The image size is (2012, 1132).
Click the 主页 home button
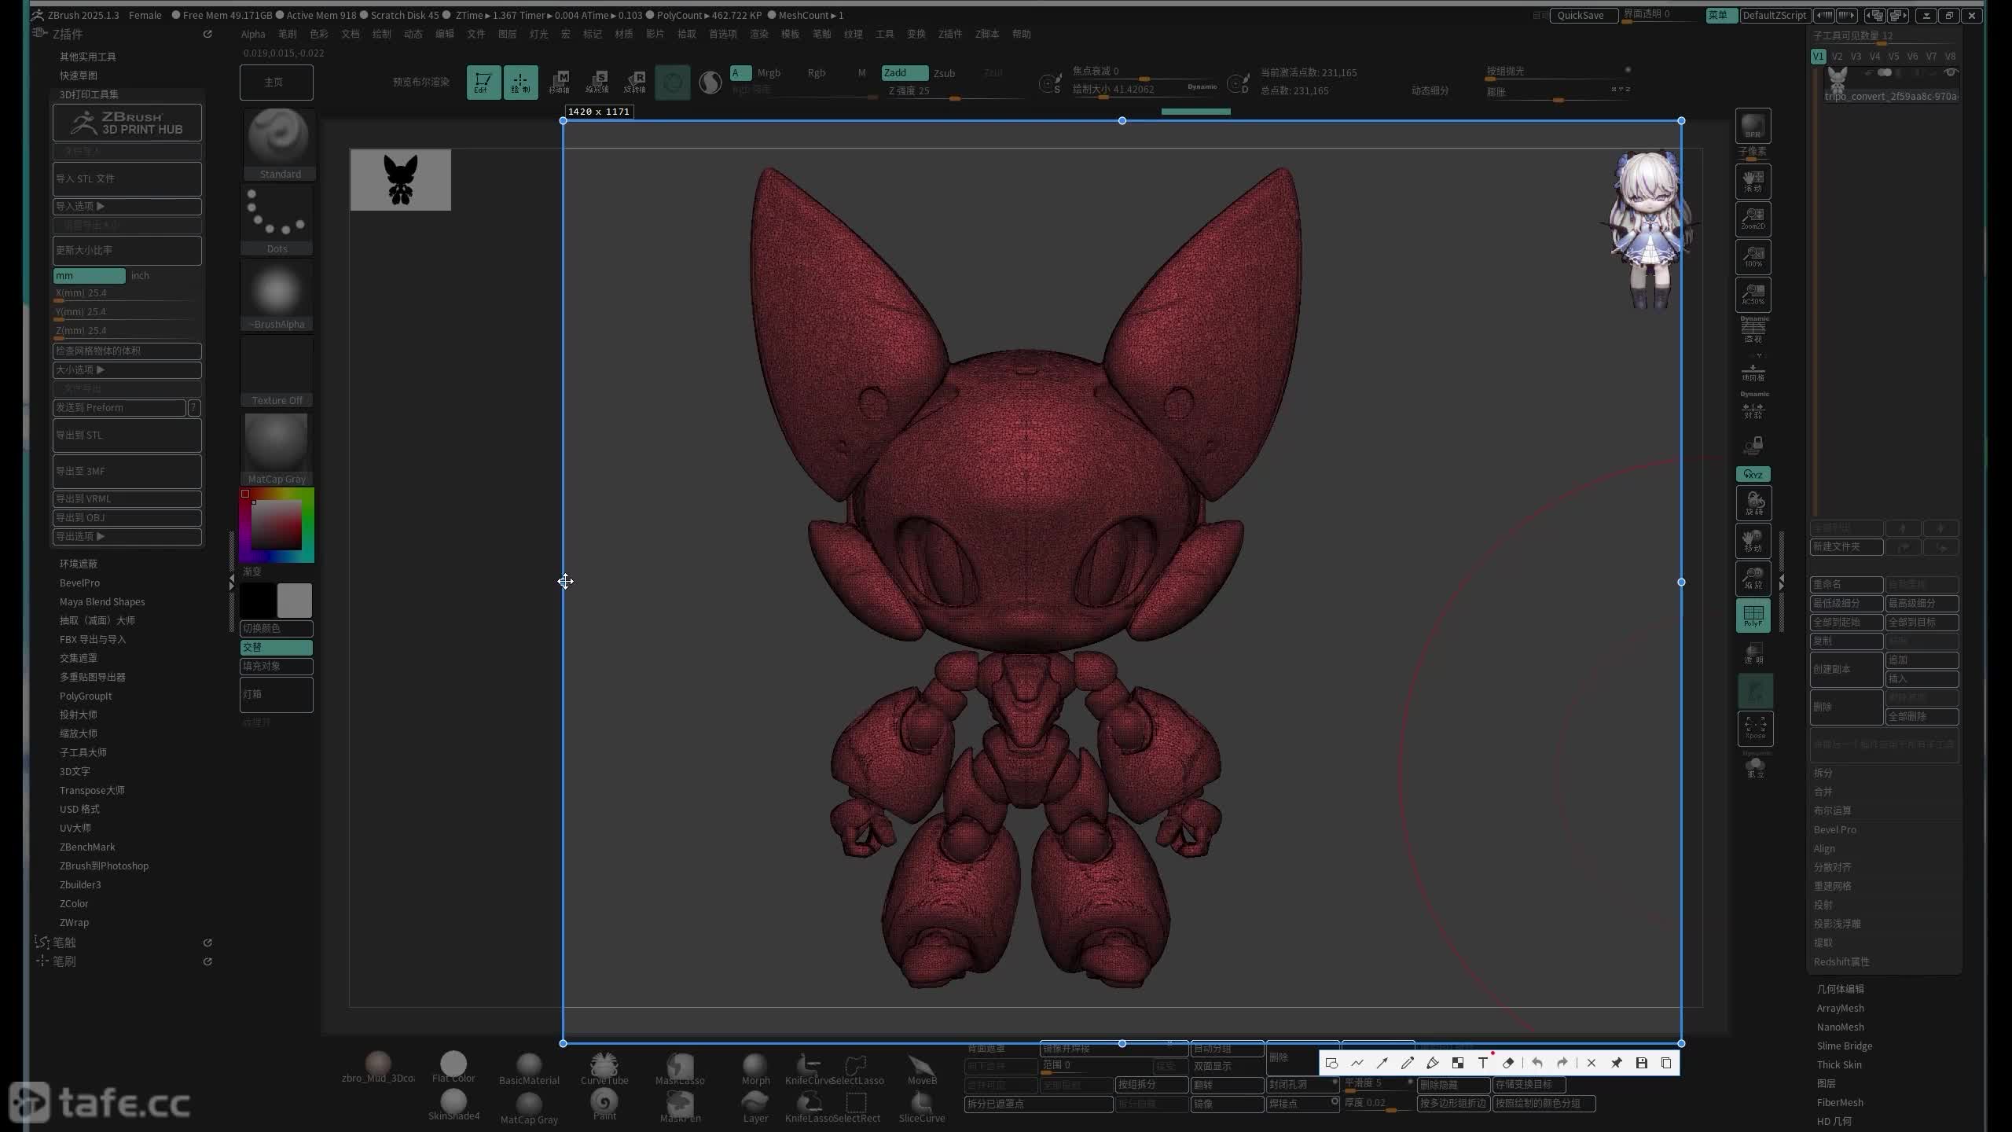[276, 83]
